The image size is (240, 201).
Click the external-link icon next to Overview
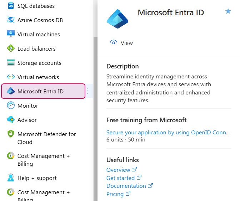134,169
